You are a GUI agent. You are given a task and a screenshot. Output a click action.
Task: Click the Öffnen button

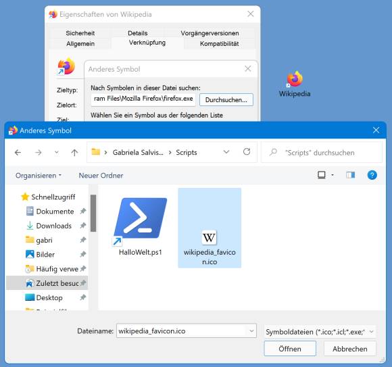[x=290, y=349]
